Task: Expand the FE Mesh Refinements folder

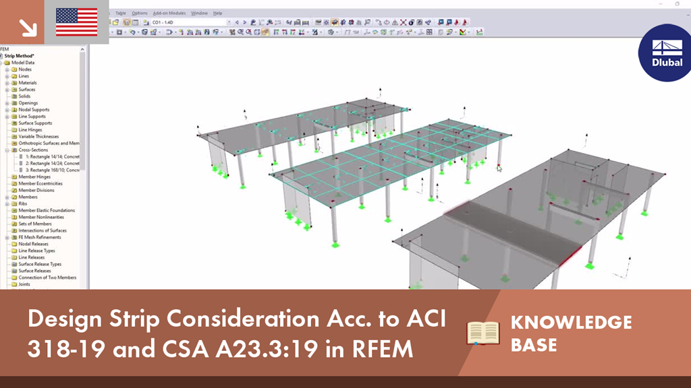Action: click(7, 237)
